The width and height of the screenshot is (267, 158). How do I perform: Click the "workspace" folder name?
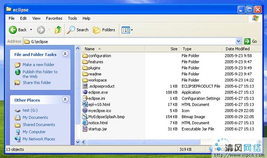[x=97, y=80]
